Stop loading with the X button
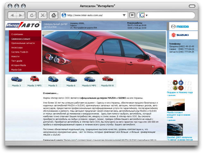The height and width of the screenshot is (153, 203). point(43,15)
